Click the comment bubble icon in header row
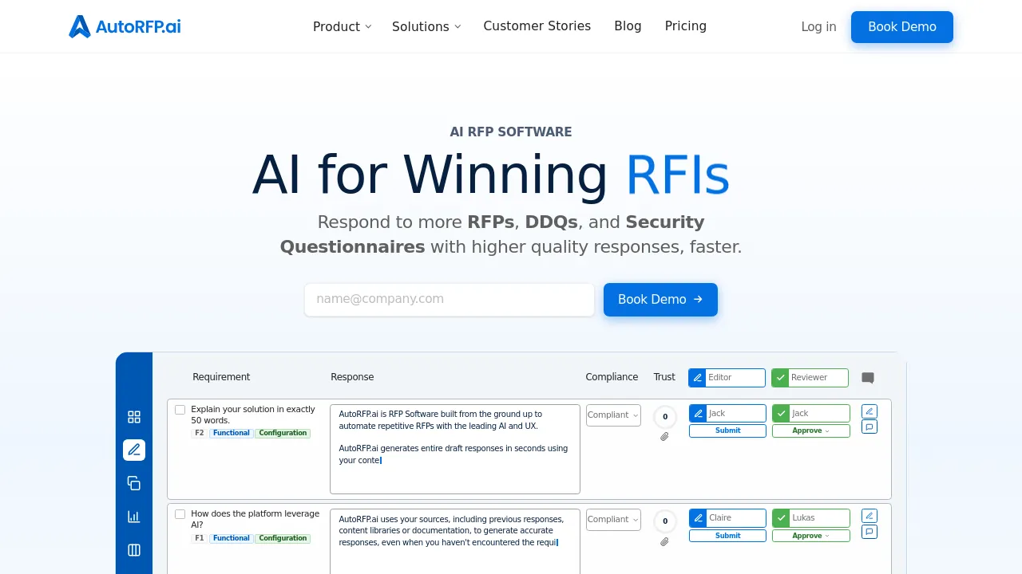Viewport: 1022px width, 574px height. [868, 378]
